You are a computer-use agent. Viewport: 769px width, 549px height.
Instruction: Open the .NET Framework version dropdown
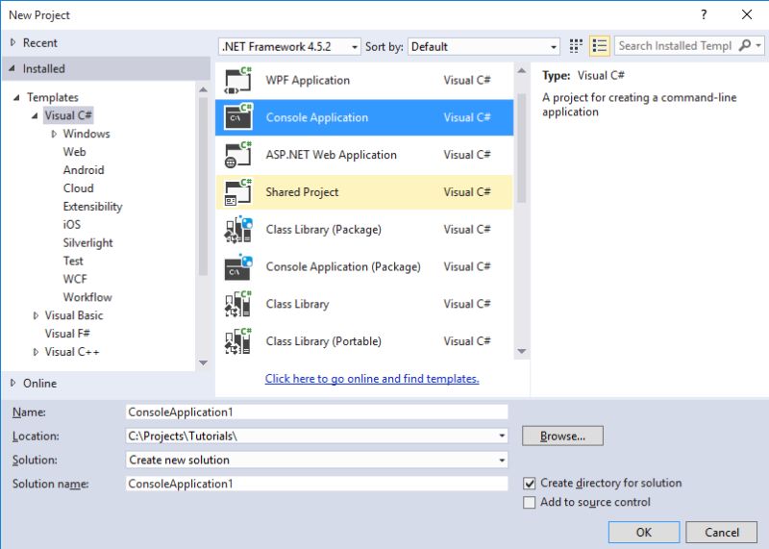click(289, 46)
